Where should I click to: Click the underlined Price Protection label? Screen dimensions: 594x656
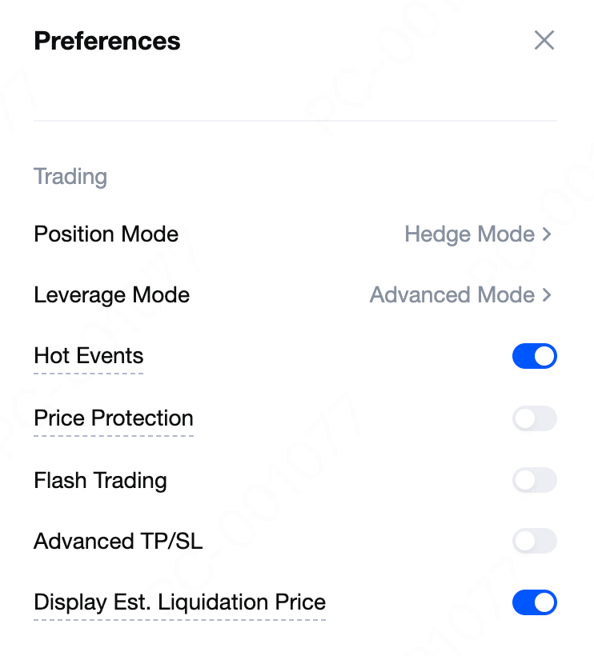(x=114, y=418)
